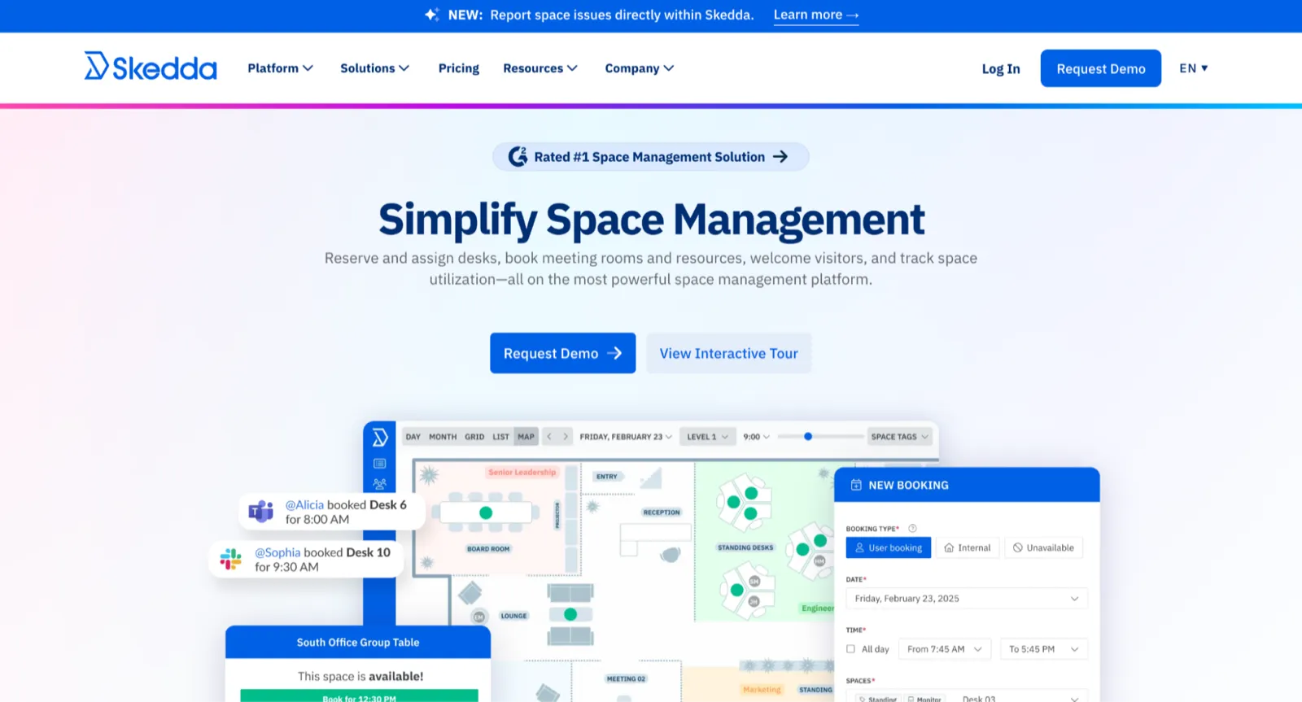This screenshot has width=1302, height=702.
Task: Click the New Booking calendar icon
Action: pyautogui.click(x=856, y=485)
